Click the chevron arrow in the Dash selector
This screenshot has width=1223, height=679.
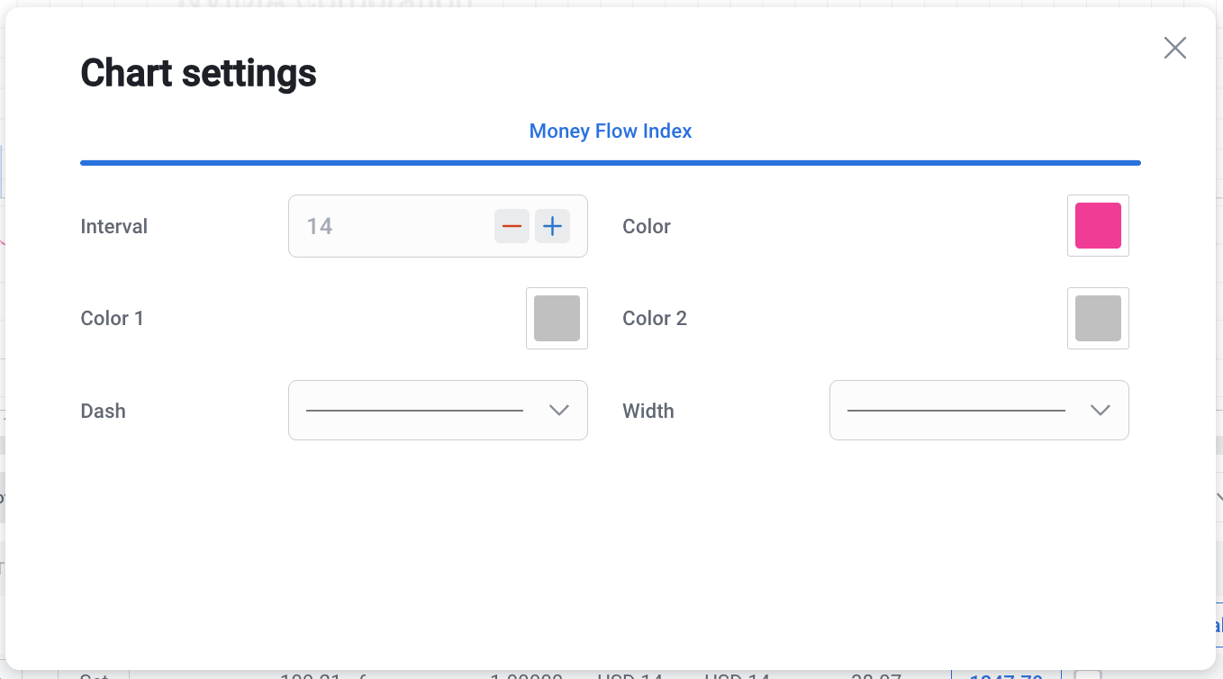(558, 411)
